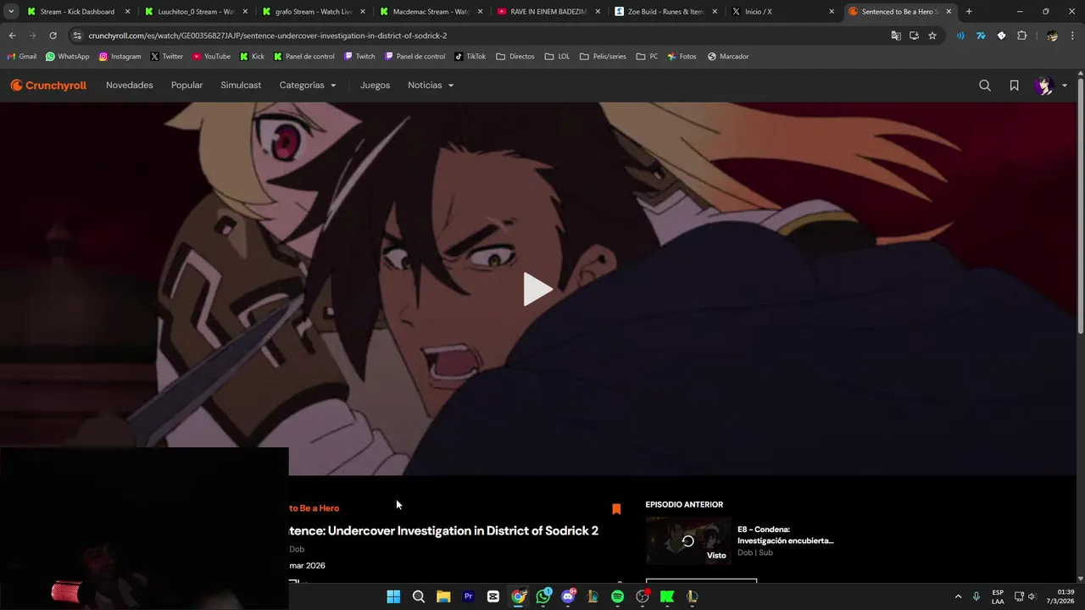Open E8 - Condena: Investigación encubierta link
Viewport: 1085px width, 610px height.
click(x=785, y=535)
